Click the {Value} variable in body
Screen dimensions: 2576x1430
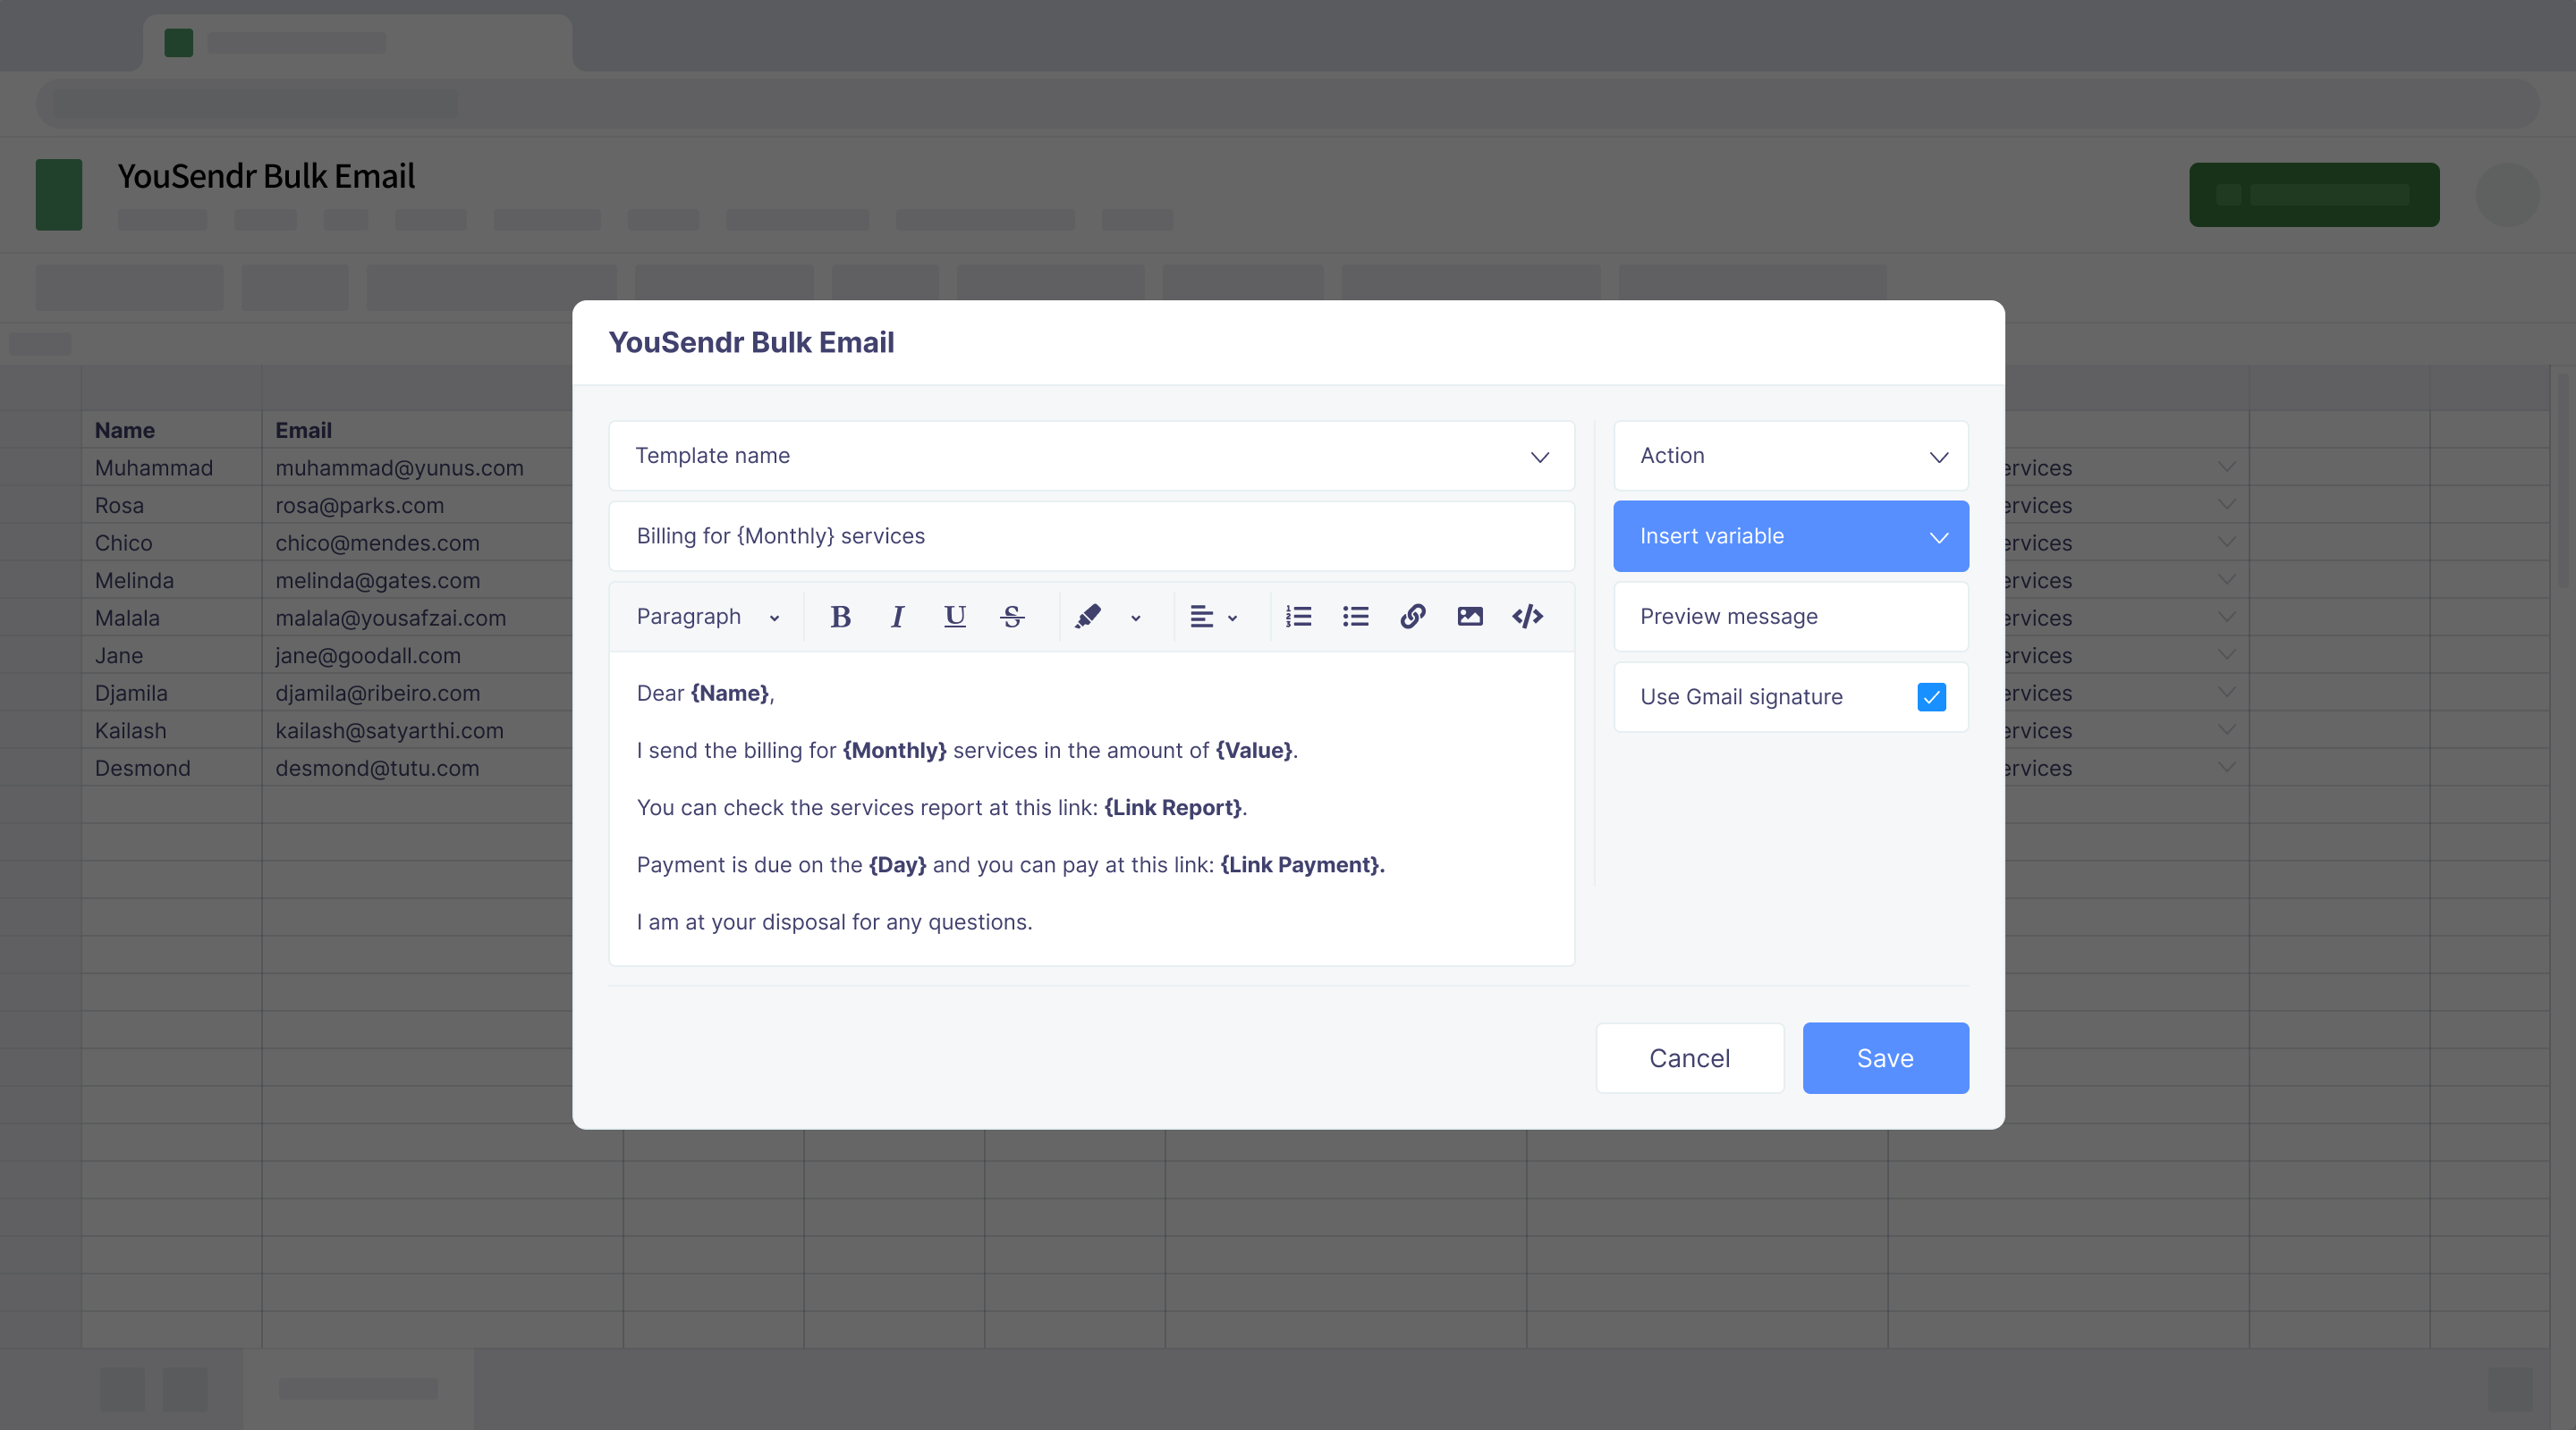(1254, 751)
